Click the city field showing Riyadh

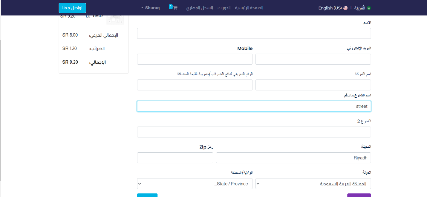(293, 158)
